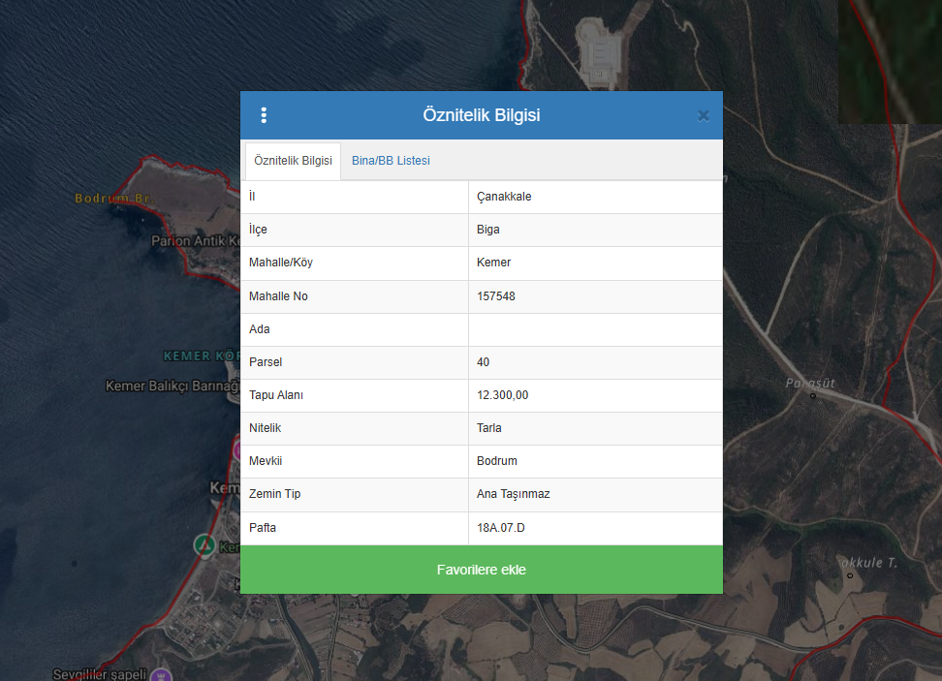Click the Paraşüt point marker on map
Screen dimensions: 942x681
pos(812,396)
